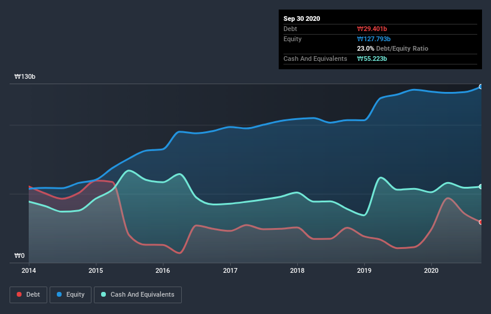Image resolution: width=491 pixels, height=314 pixels.
Task: Click the blue Equity endpoint marker
Action: coord(481,87)
